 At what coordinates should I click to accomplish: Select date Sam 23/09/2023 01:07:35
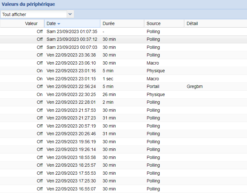(x=72, y=31)
